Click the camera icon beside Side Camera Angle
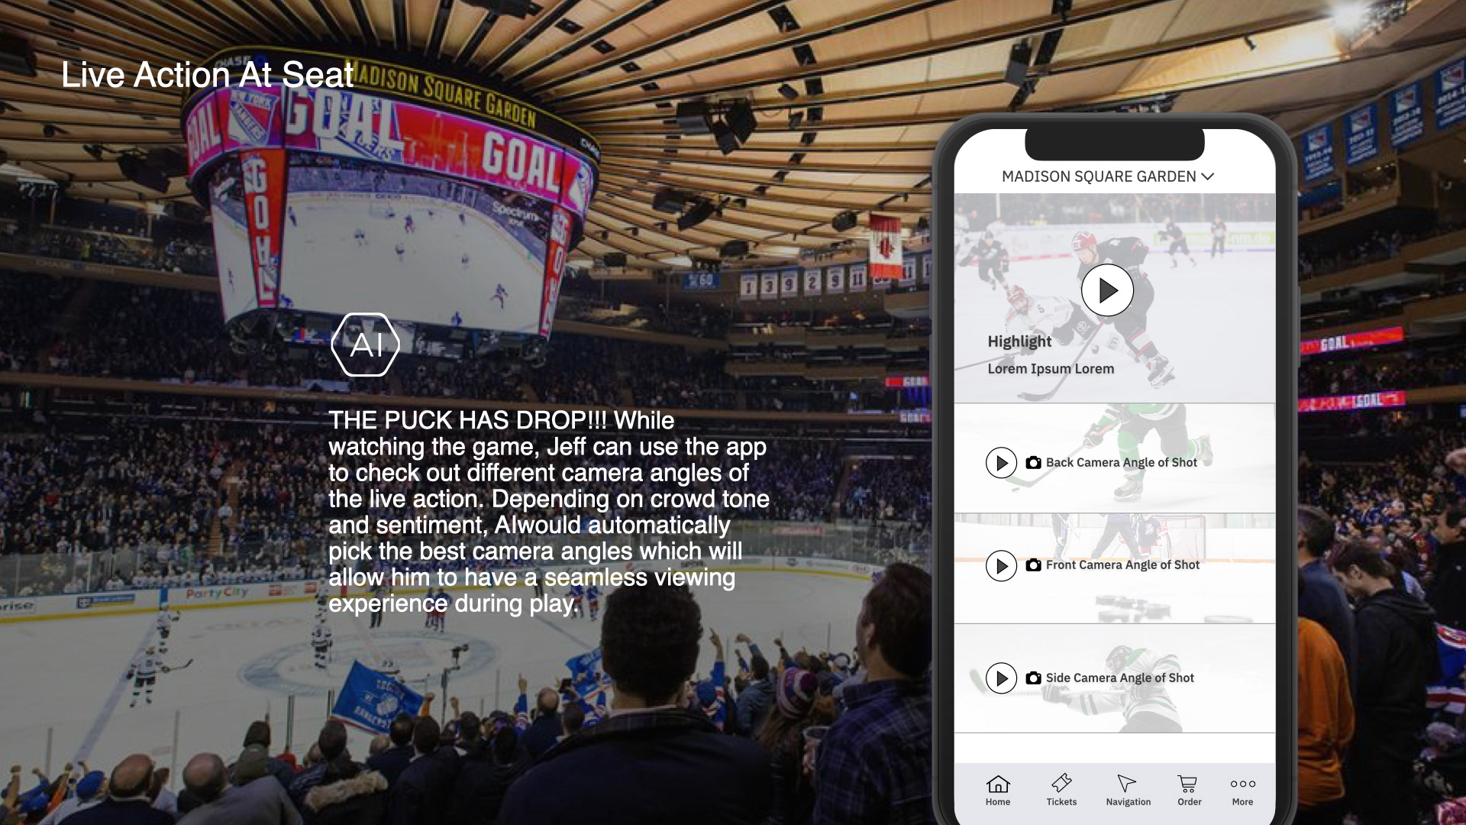Image resolution: width=1466 pixels, height=825 pixels. coord(1033,678)
